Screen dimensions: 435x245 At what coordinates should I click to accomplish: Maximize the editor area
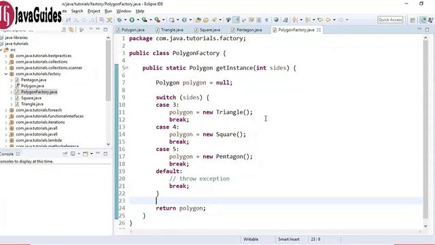pyautogui.click(x=427, y=29)
